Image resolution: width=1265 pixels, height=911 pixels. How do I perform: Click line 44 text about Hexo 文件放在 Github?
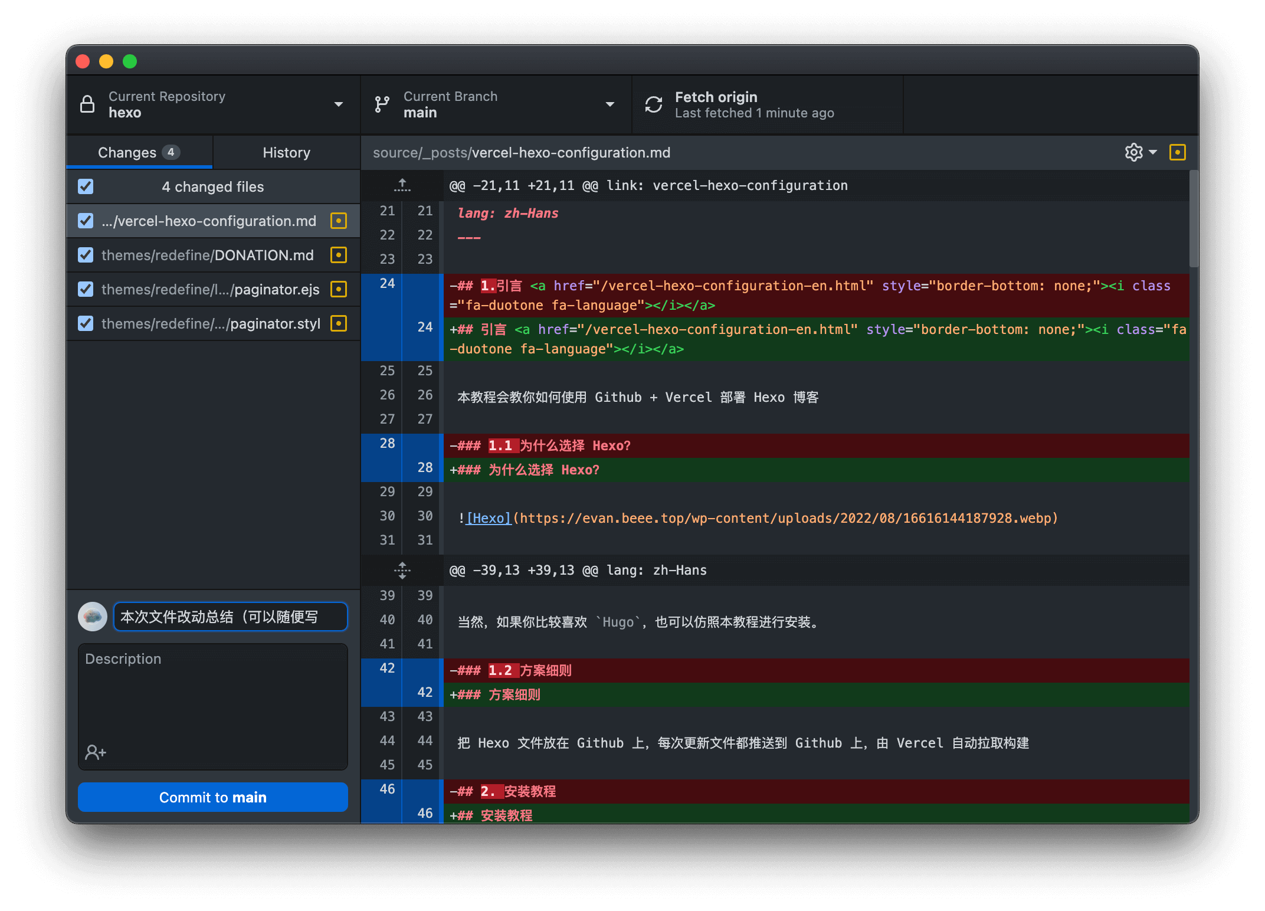(743, 743)
